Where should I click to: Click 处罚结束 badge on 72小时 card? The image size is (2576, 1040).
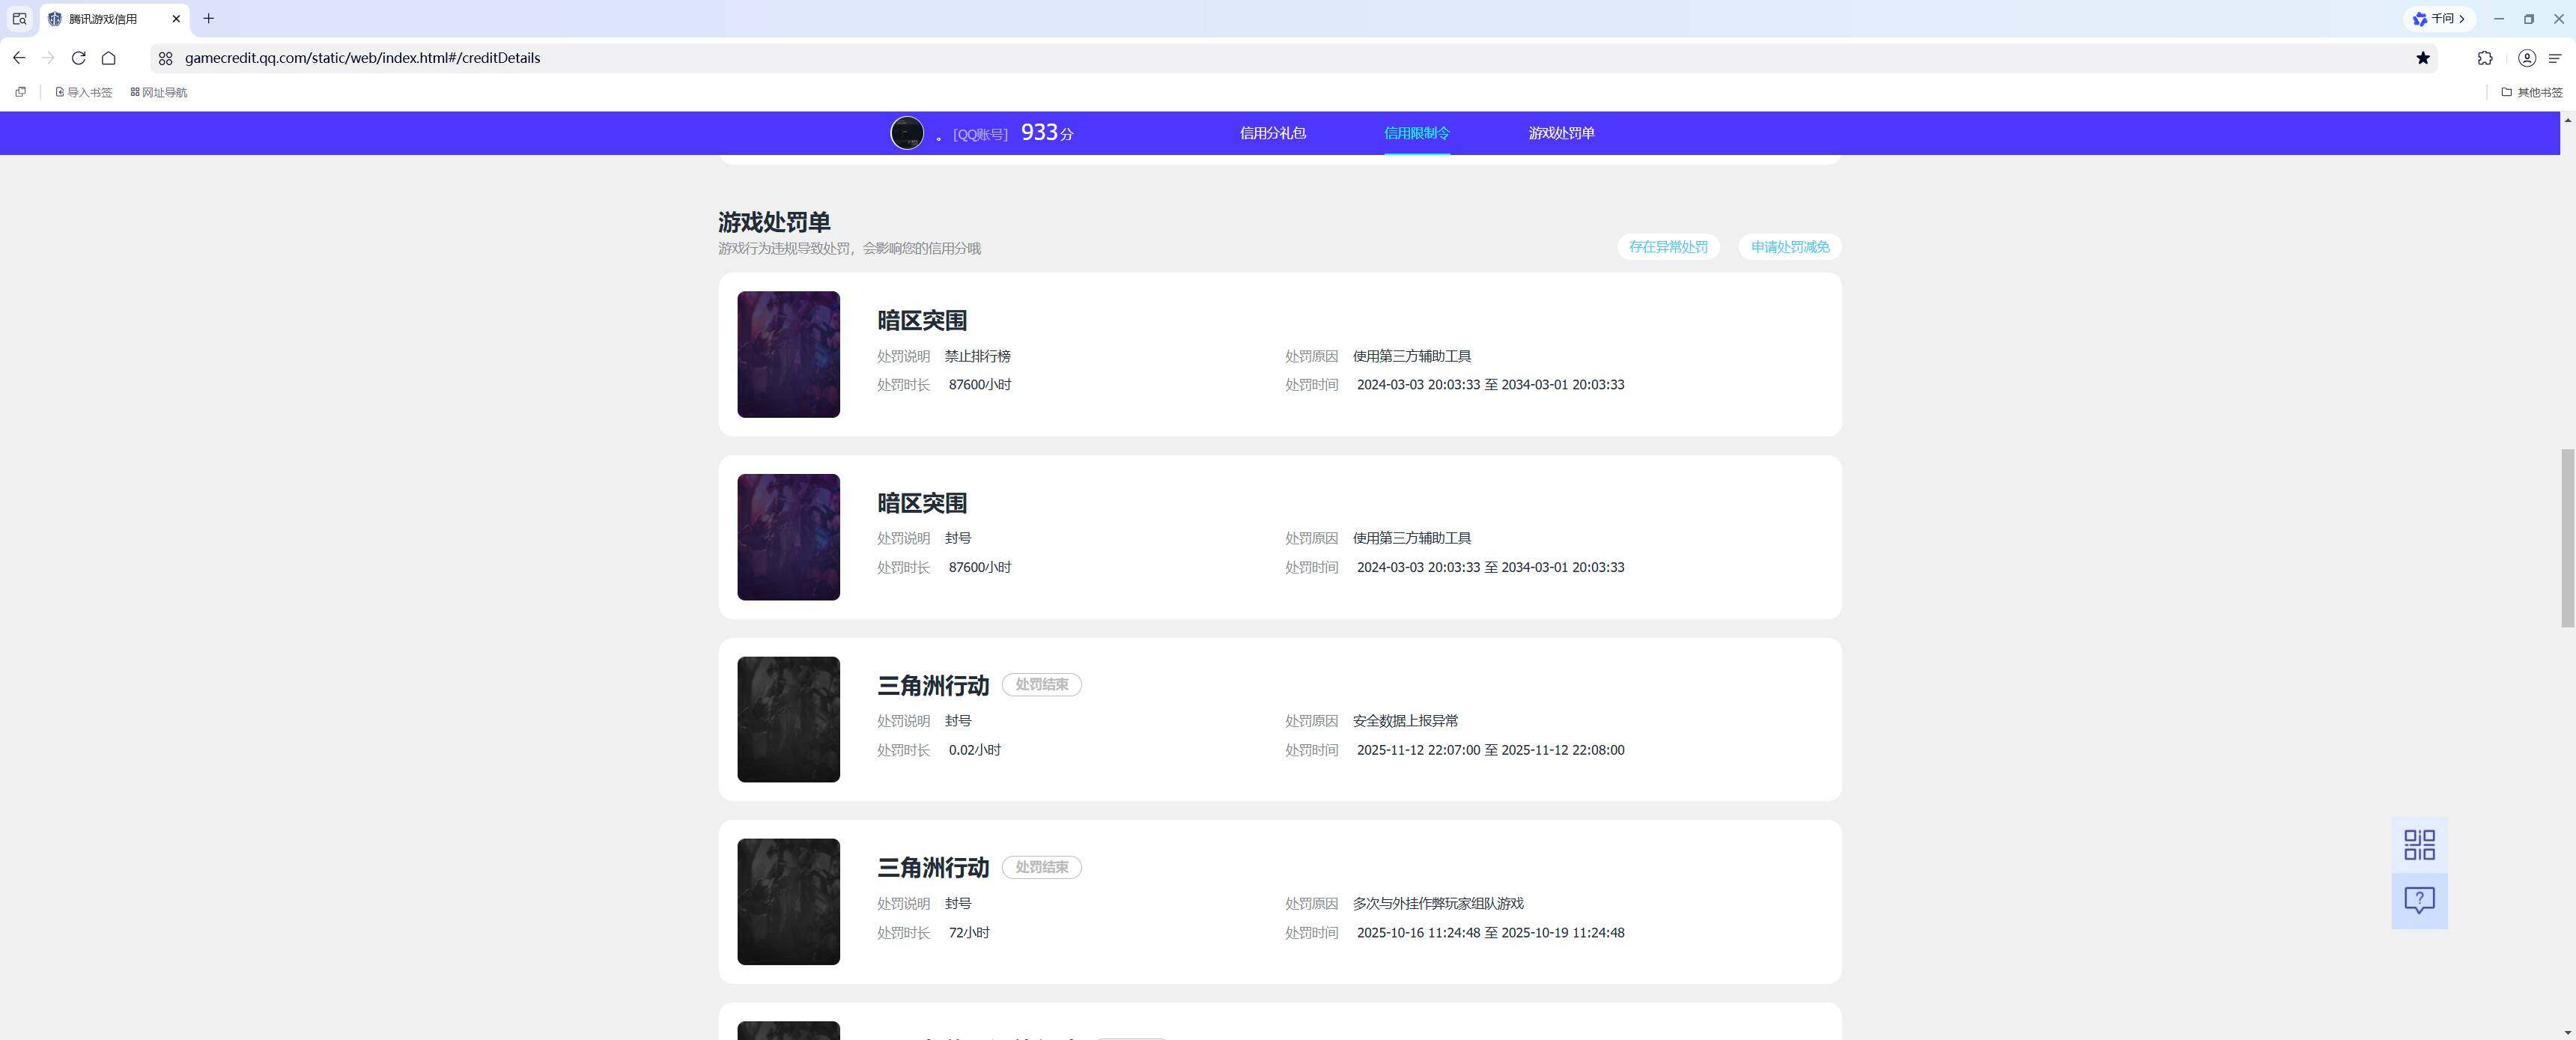[x=1041, y=867]
